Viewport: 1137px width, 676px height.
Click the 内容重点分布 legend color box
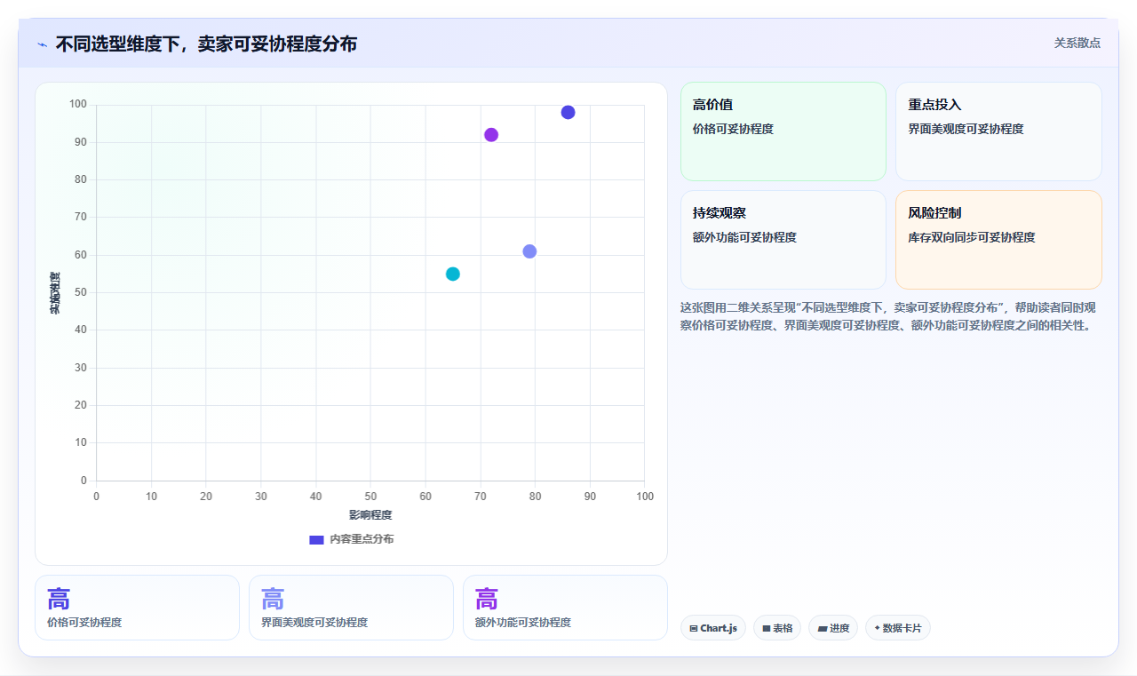[316, 540]
